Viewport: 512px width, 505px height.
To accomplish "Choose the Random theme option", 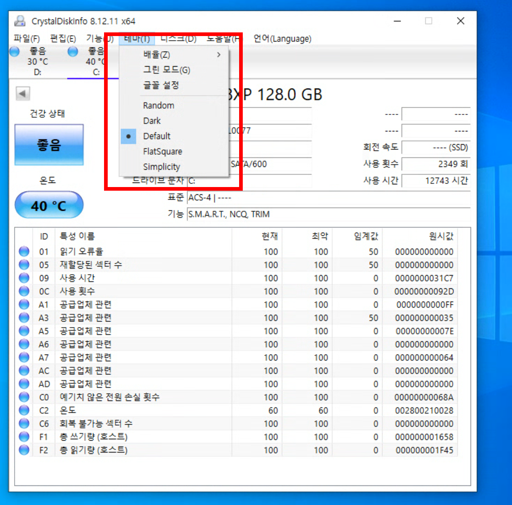I will (174, 105).
